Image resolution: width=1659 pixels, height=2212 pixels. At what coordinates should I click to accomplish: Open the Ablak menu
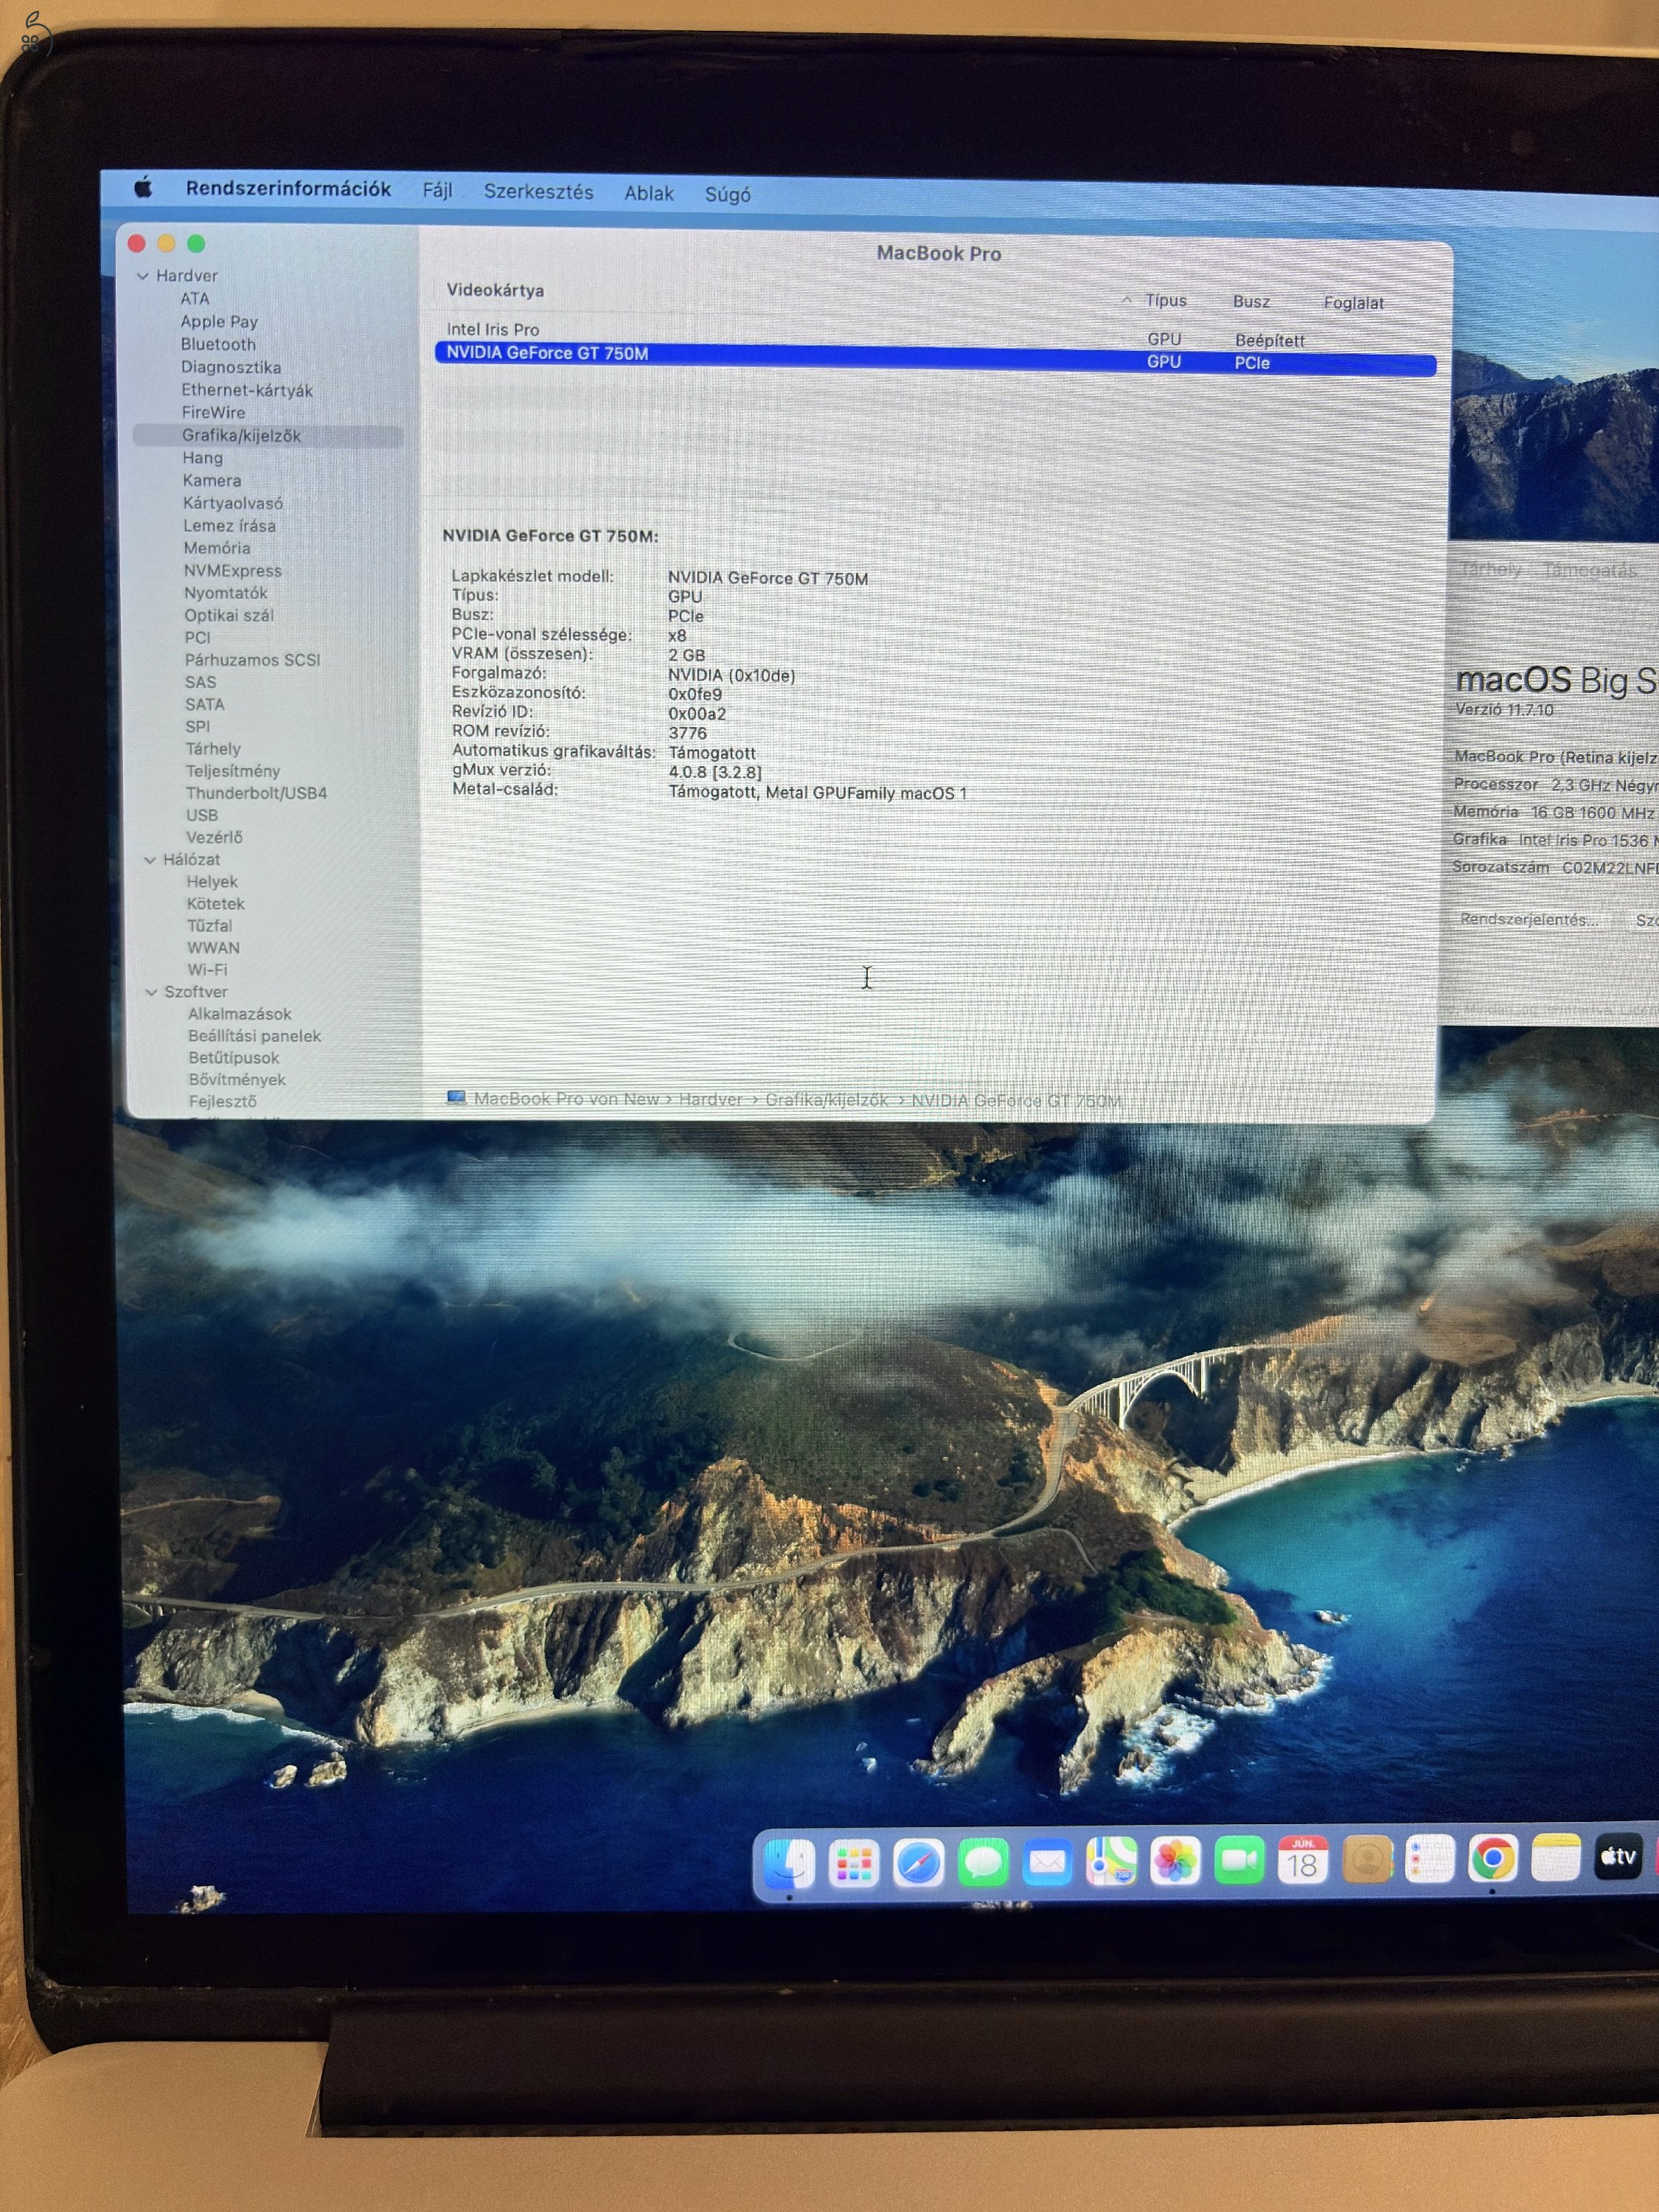649,193
